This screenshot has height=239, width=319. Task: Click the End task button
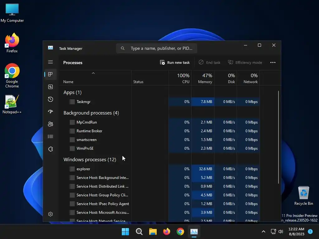pyautogui.click(x=210, y=62)
